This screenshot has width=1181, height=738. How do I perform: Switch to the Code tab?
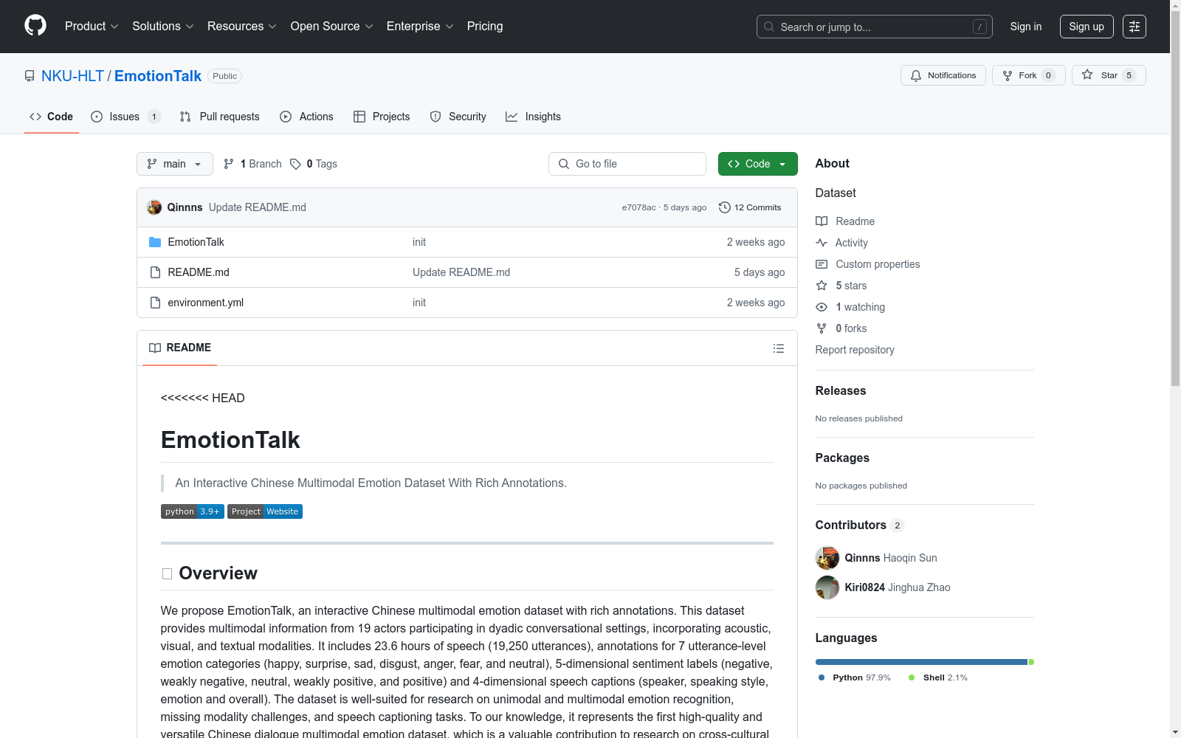point(52,117)
